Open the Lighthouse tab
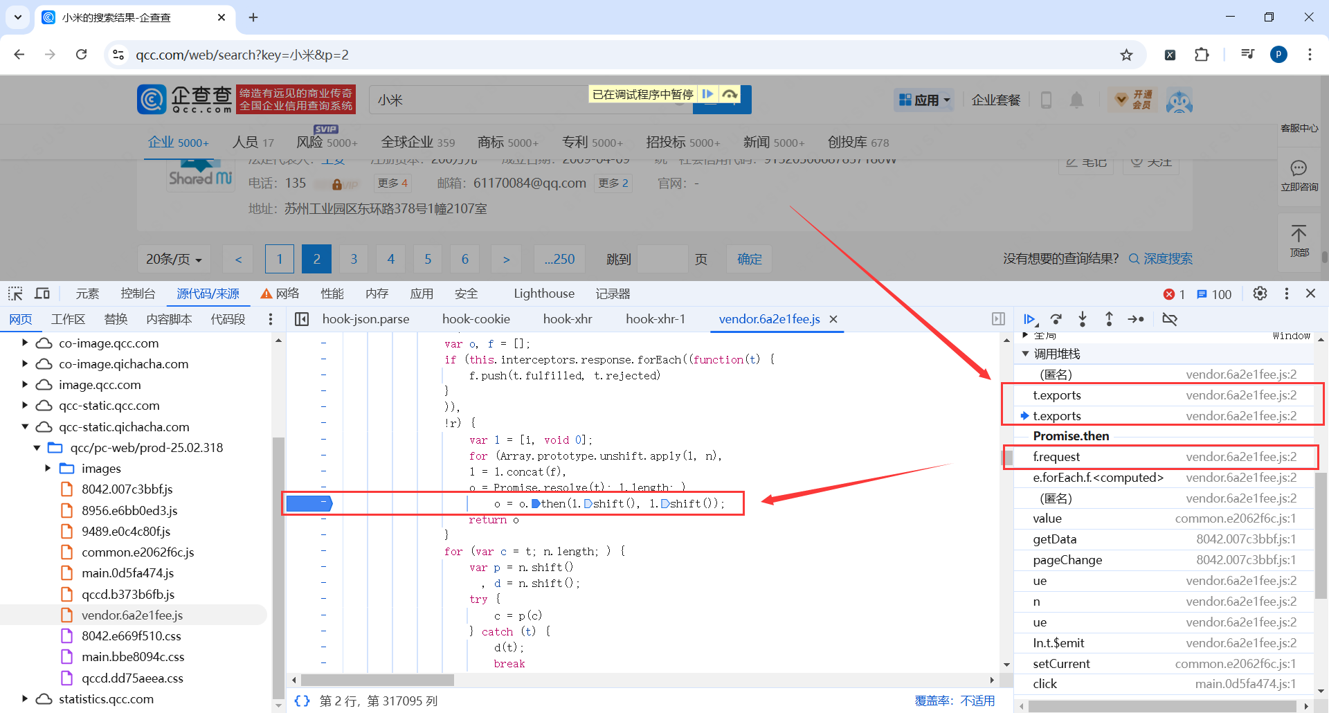Image resolution: width=1329 pixels, height=713 pixels. (544, 294)
